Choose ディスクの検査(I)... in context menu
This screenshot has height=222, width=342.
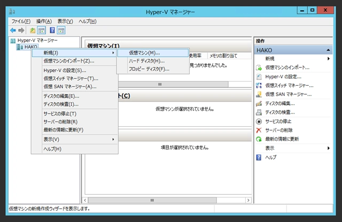coord(75,104)
